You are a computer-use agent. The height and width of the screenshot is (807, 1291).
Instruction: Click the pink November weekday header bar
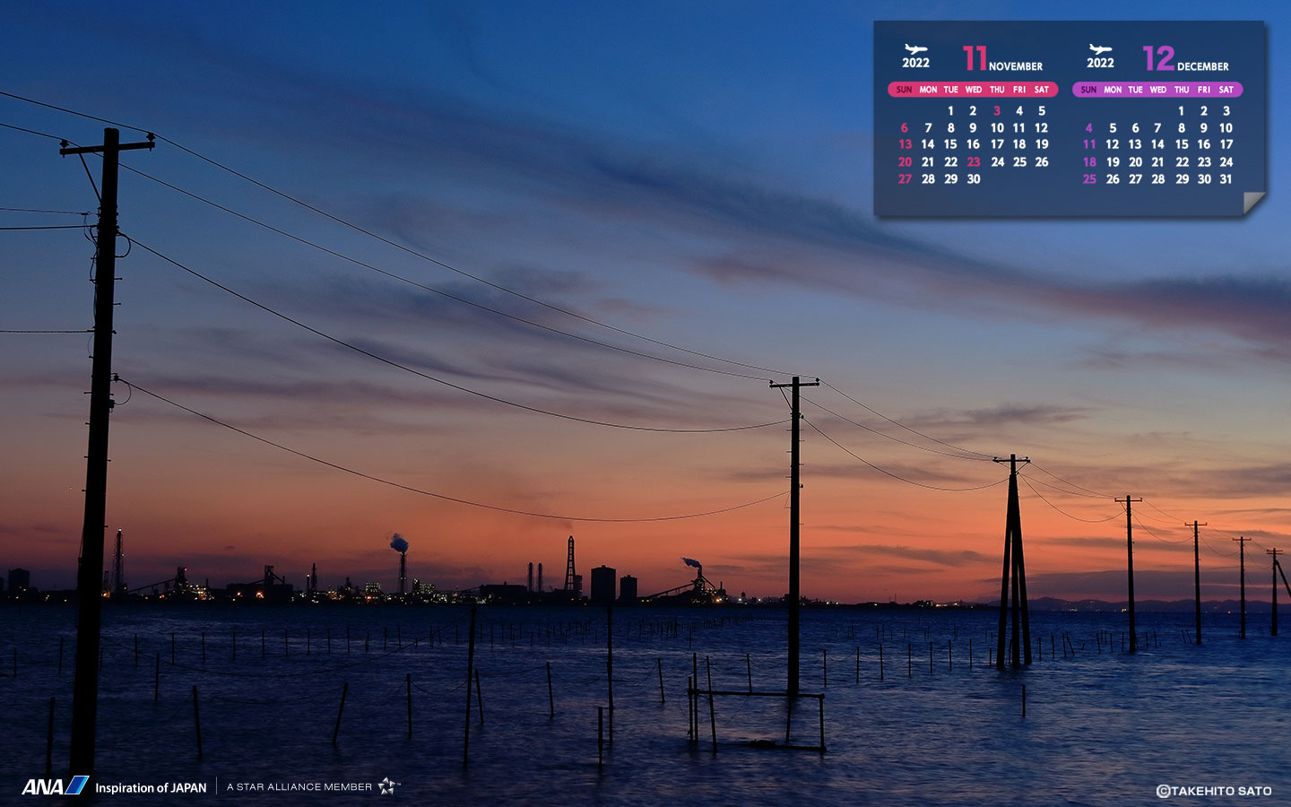tap(973, 90)
